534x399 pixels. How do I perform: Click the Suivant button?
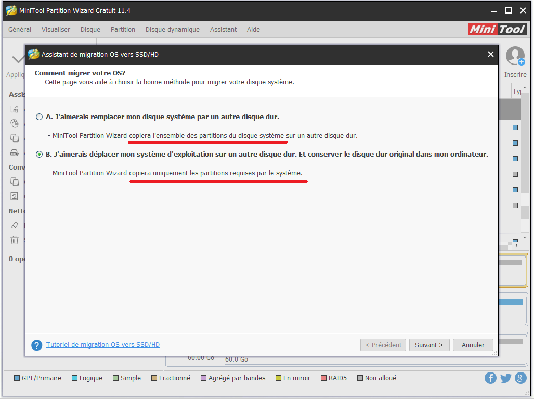click(x=429, y=345)
